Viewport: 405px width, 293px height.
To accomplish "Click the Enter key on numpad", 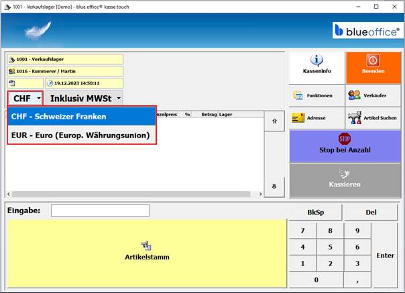I will [385, 255].
